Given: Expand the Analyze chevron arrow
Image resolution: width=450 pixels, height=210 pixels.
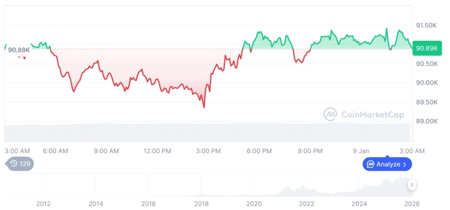Looking at the screenshot, I should [x=405, y=164].
